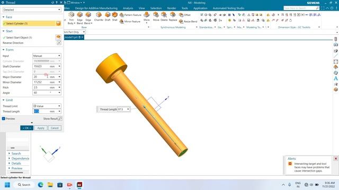Click the Angle value field

41,93
